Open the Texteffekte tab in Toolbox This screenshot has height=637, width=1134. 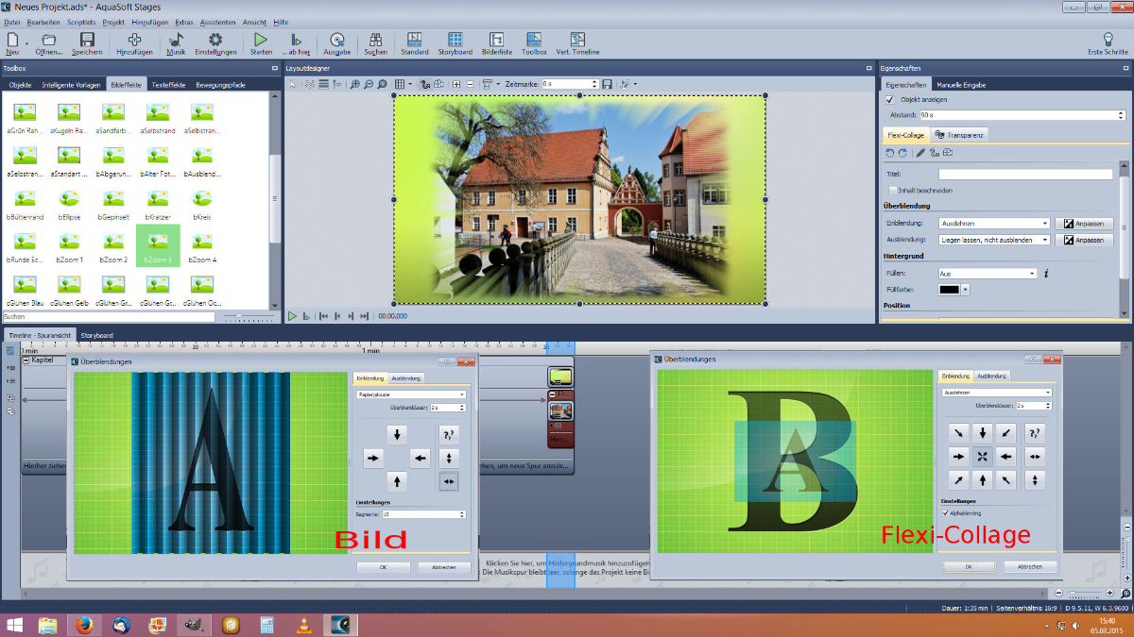167,85
